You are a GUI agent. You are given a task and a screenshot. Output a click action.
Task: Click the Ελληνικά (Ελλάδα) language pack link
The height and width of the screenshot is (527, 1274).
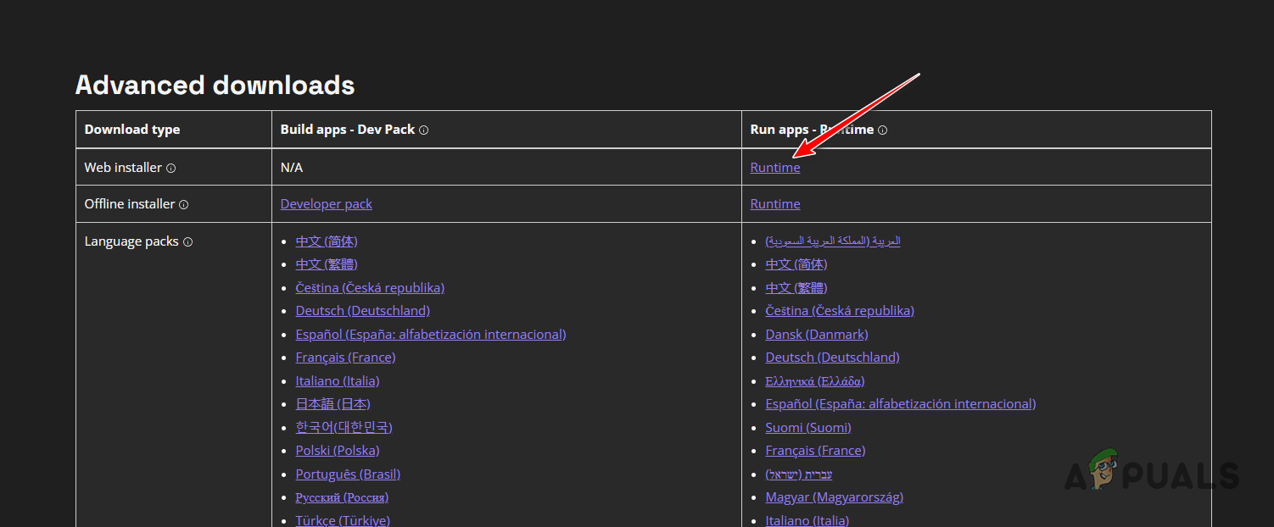814,380
